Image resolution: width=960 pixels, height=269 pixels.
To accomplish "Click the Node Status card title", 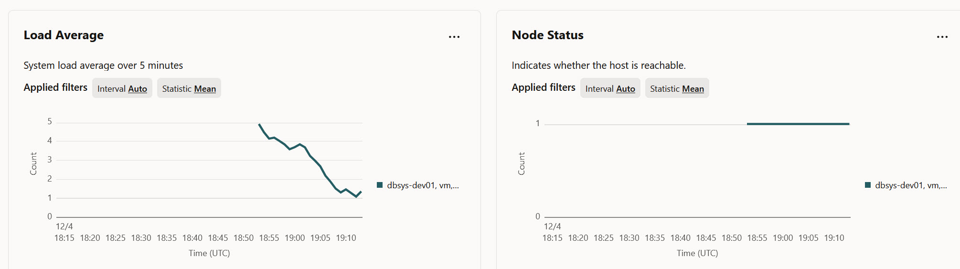I will click(547, 35).
